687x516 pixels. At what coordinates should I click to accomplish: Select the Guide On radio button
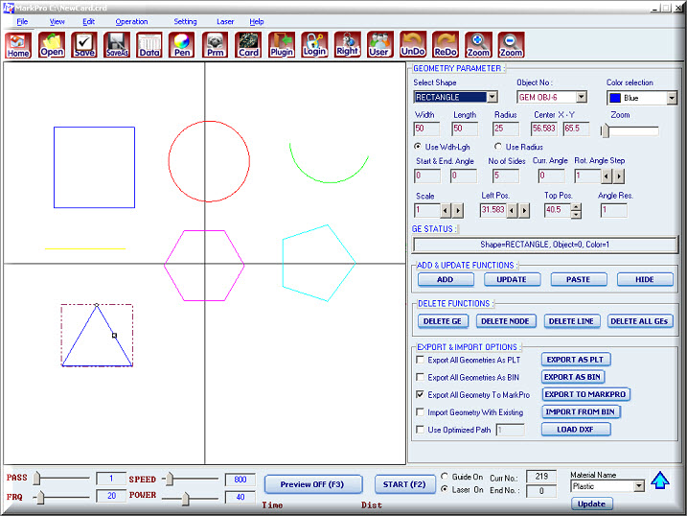pos(445,477)
